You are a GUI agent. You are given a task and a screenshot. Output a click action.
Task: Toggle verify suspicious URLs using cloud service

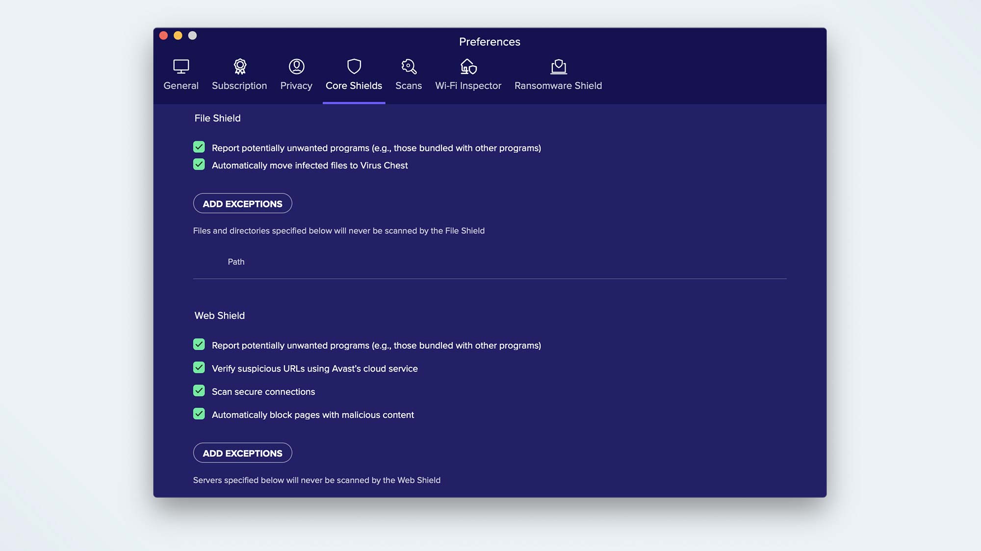click(199, 367)
